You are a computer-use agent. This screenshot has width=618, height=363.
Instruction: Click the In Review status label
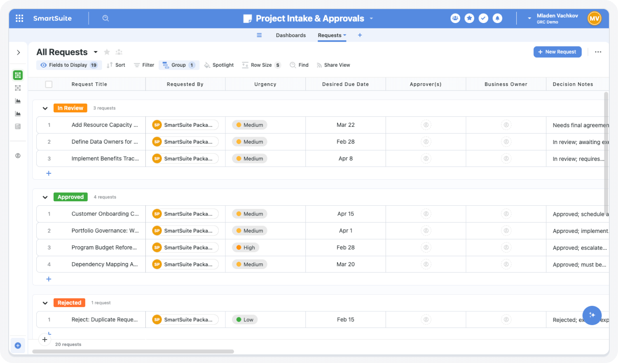70,108
